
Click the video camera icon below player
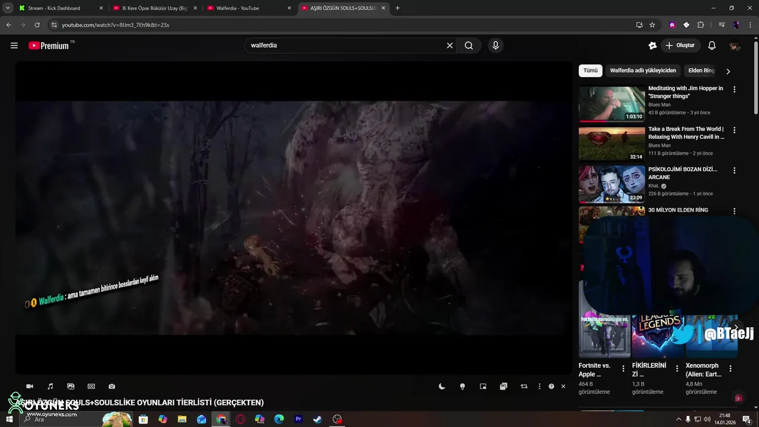click(x=30, y=386)
